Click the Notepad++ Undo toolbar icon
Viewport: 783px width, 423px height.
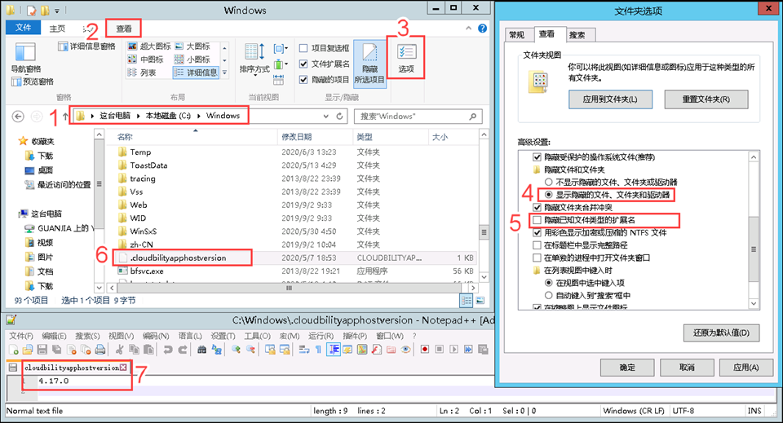click(x=167, y=350)
